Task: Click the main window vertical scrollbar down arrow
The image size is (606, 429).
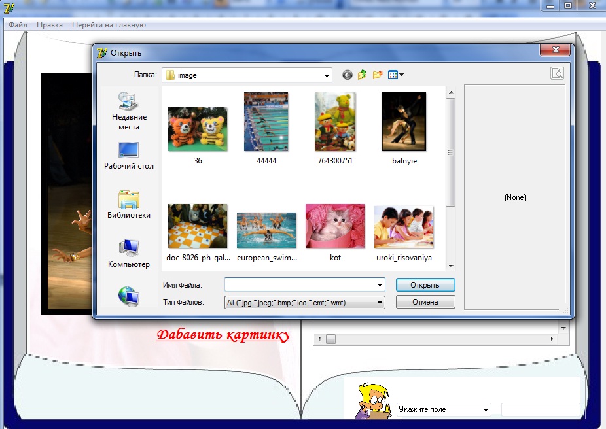Action: coord(563,328)
